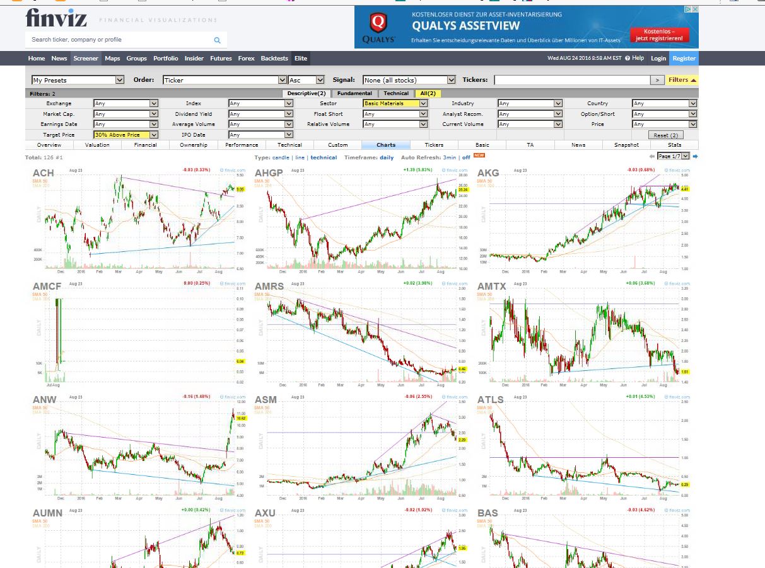Open the ACH chart thumbnail
Screen dimensions: 765x568
click(138, 220)
